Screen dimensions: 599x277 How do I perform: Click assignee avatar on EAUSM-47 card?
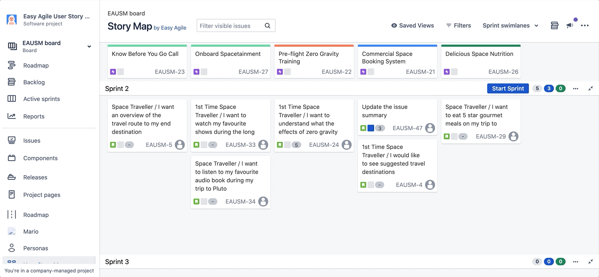[430, 128]
